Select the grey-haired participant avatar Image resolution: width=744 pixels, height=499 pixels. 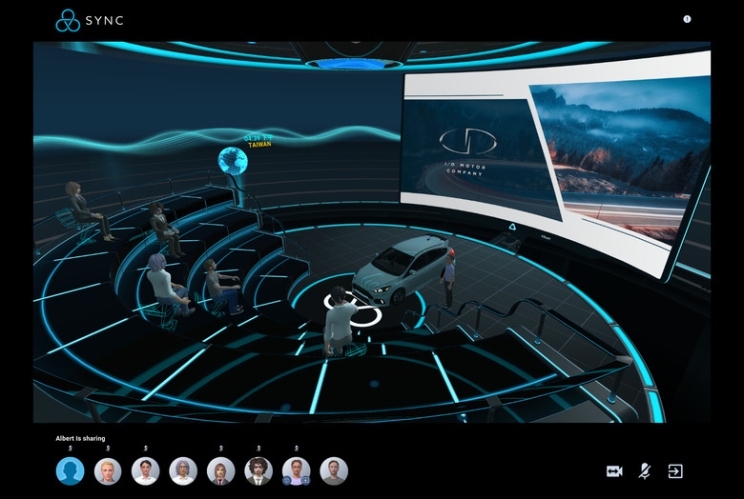point(183,470)
